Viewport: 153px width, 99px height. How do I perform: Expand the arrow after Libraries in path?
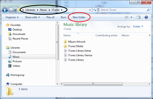tap(37, 10)
